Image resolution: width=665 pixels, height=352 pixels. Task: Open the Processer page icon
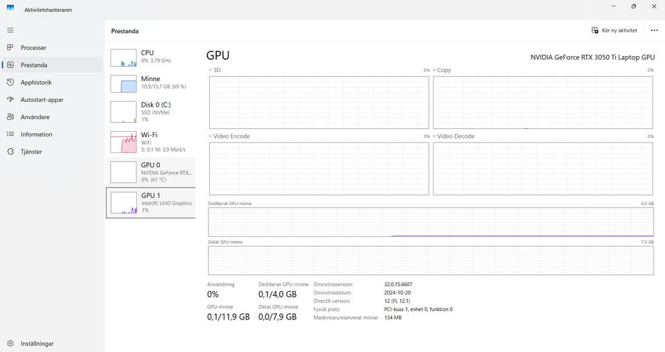point(10,48)
